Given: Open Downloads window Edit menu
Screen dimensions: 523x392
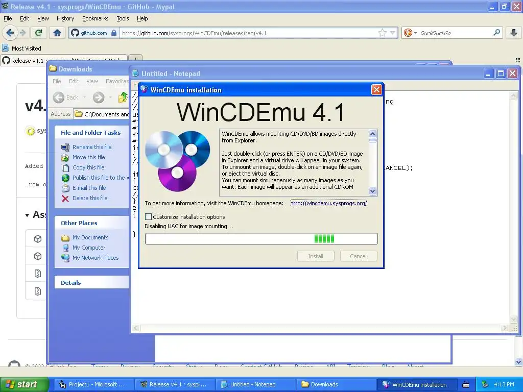Looking at the screenshot, I should 74,81.
